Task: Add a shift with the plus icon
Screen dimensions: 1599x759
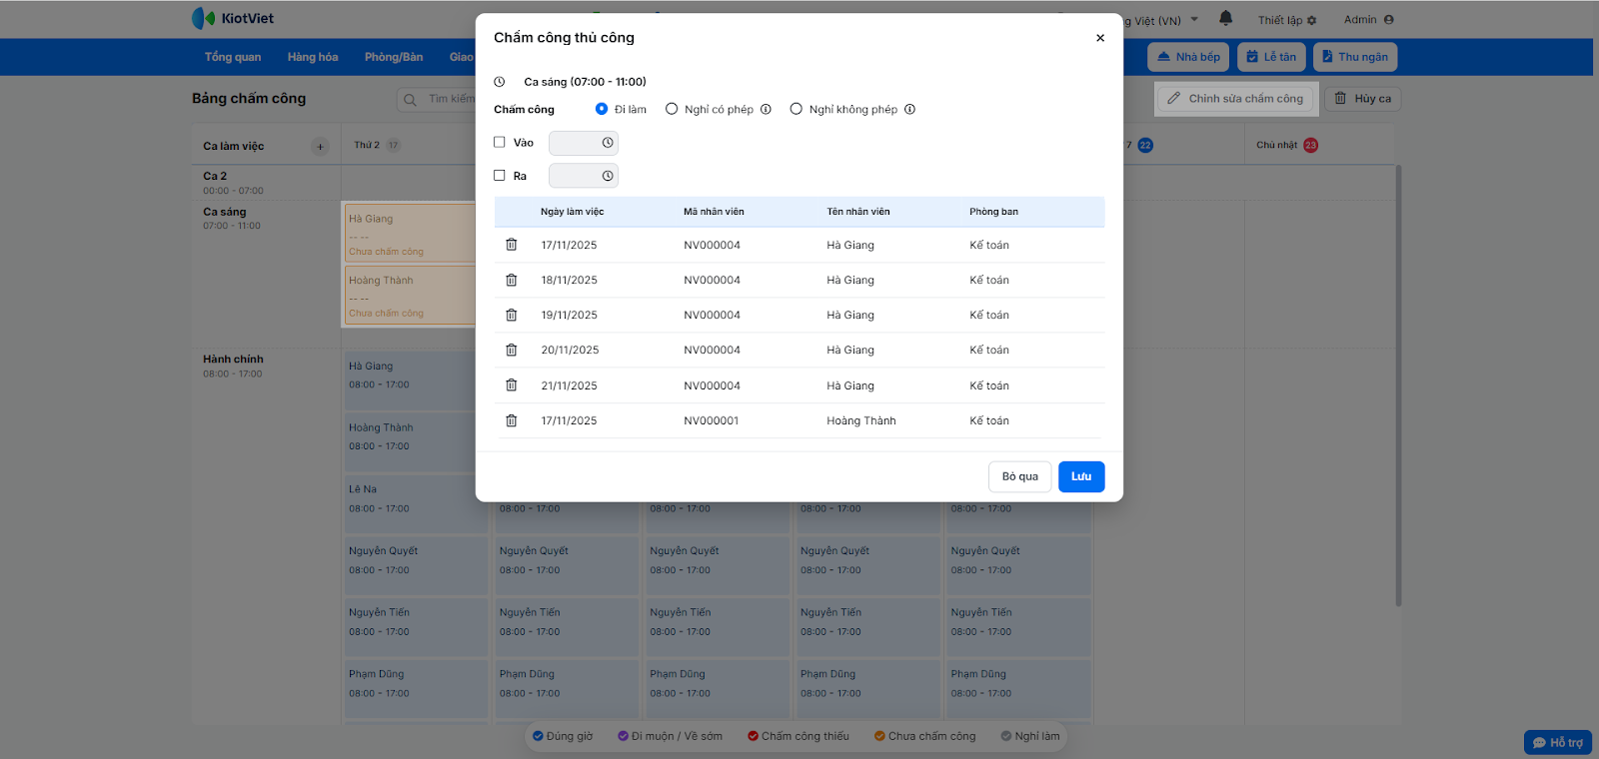Action: coord(320,147)
